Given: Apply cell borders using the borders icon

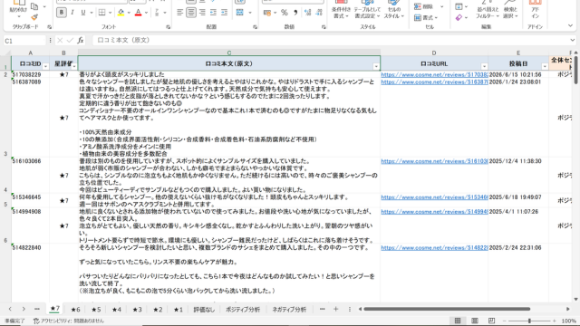Looking at the screenshot, I should tap(102, 13).
